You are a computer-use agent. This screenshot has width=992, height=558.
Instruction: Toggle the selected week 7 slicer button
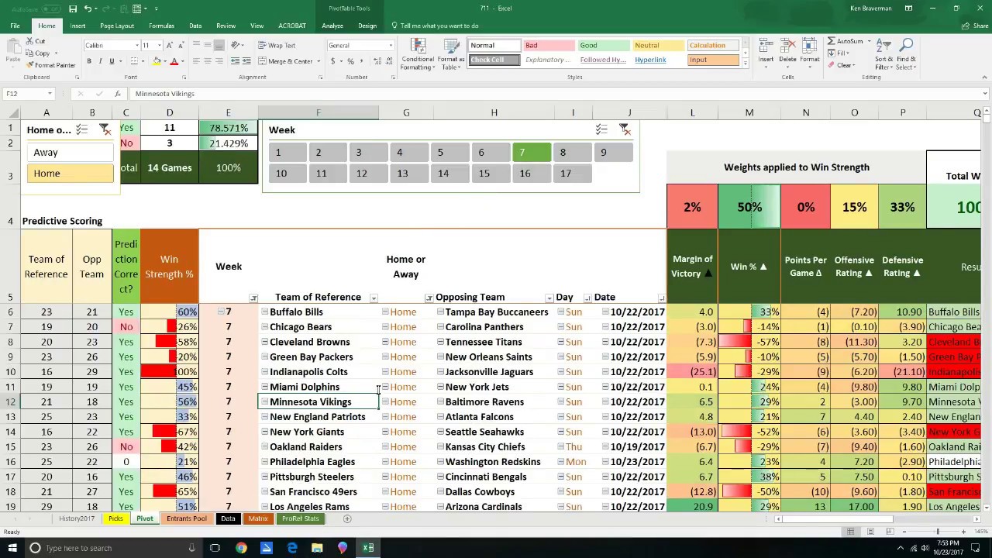click(532, 153)
